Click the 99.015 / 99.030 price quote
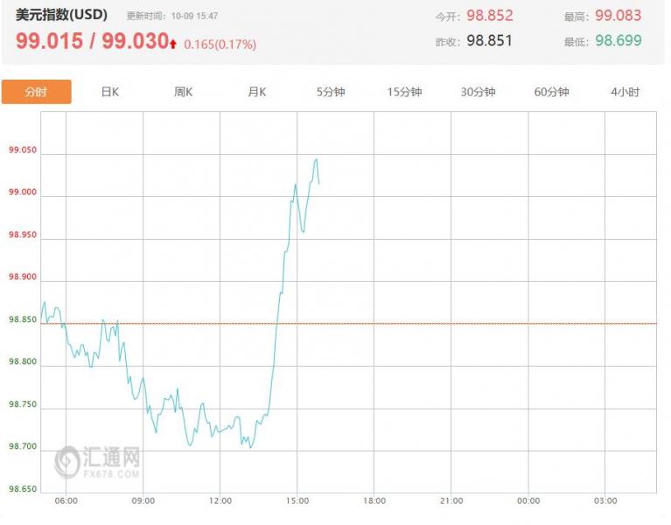671x525 pixels. 91,41
